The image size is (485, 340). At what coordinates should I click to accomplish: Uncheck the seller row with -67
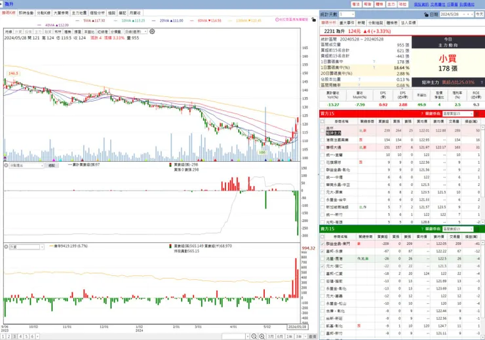(x=322, y=252)
